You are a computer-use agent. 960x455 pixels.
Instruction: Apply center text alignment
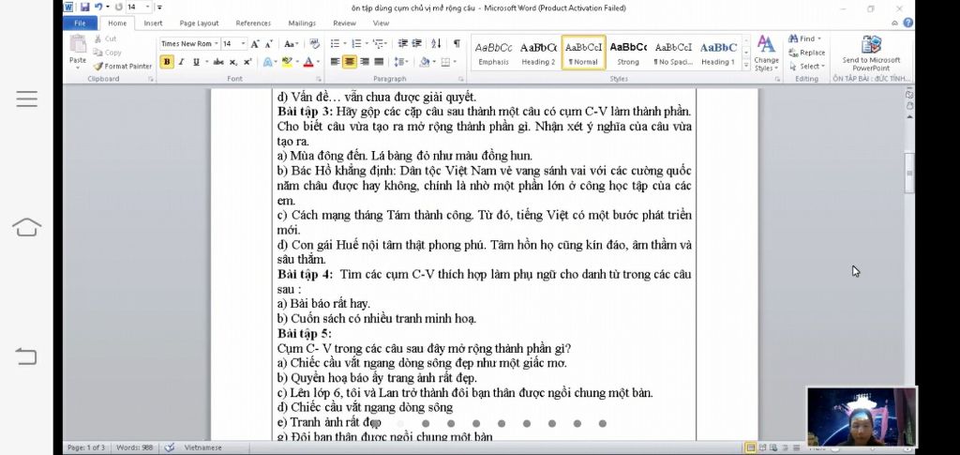click(x=350, y=62)
